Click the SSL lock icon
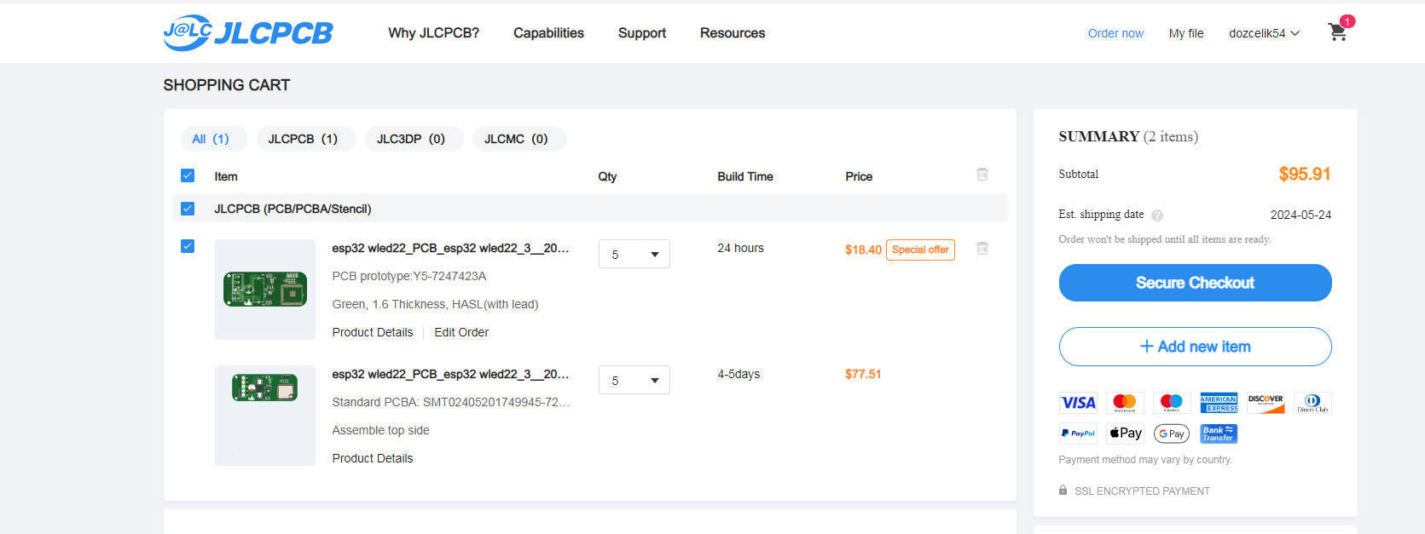1425x534 pixels. pos(1063,490)
